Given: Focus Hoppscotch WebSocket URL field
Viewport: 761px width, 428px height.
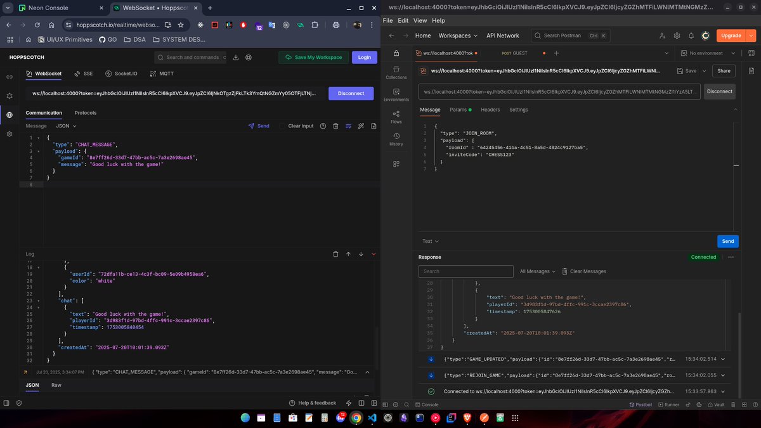Looking at the screenshot, I should point(174,93).
